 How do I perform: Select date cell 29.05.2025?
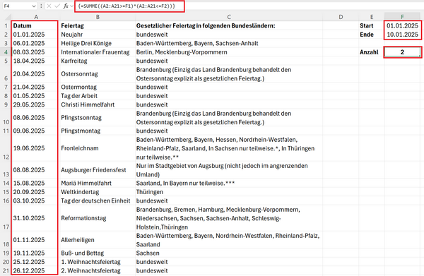pos(35,104)
